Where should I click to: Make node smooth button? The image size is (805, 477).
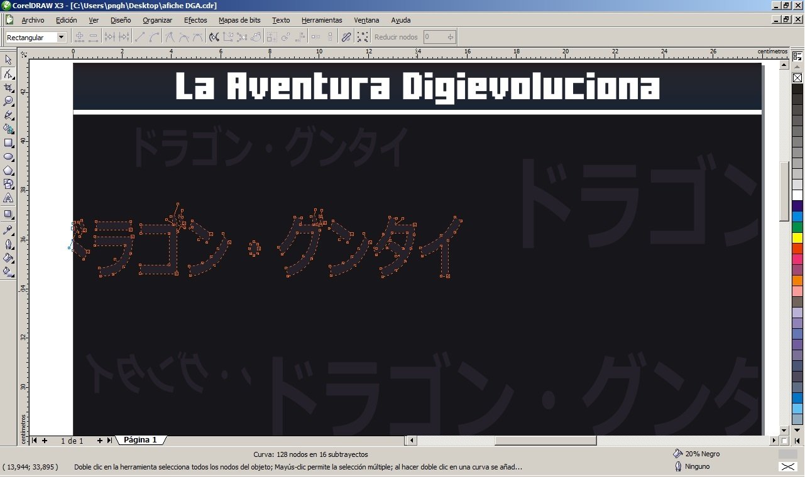click(183, 37)
